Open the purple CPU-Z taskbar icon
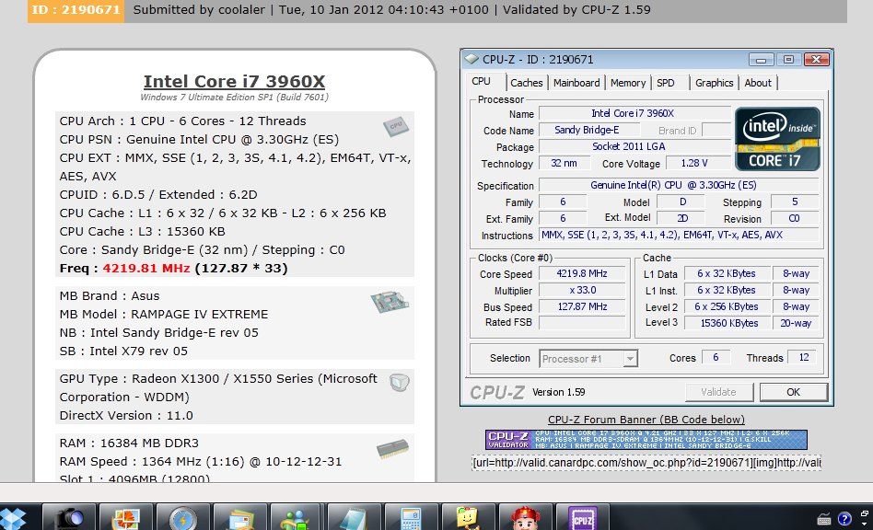This screenshot has height=530, width=873. coord(582,517)
